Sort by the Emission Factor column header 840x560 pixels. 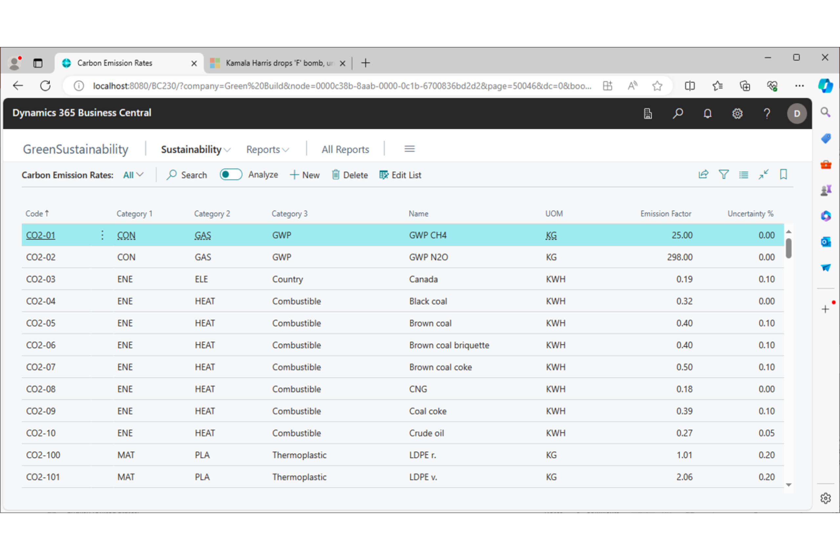665,214
